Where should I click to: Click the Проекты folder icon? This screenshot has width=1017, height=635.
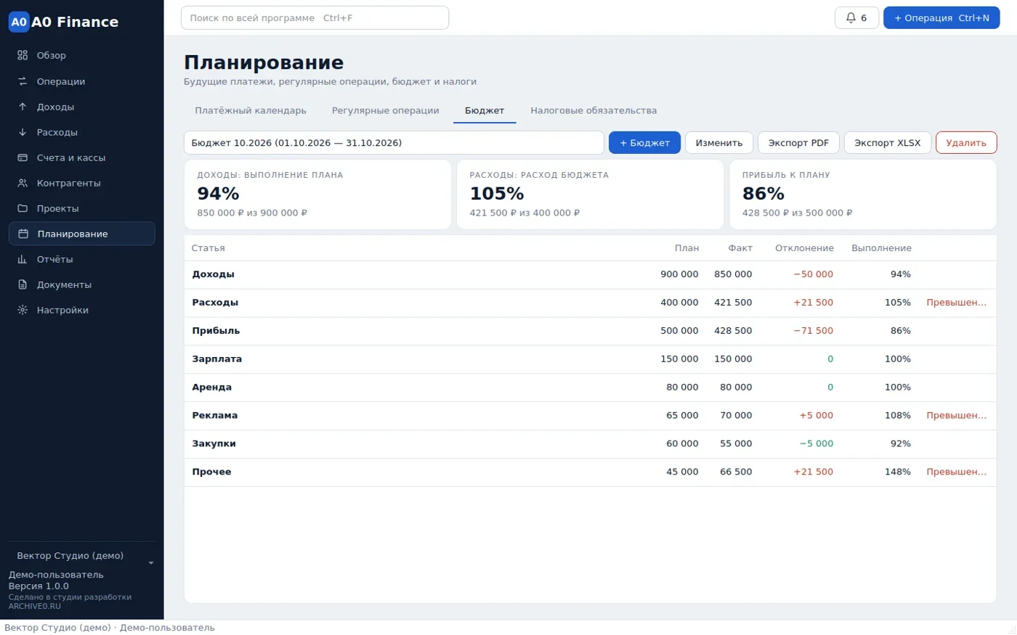[x=23, y=208]
